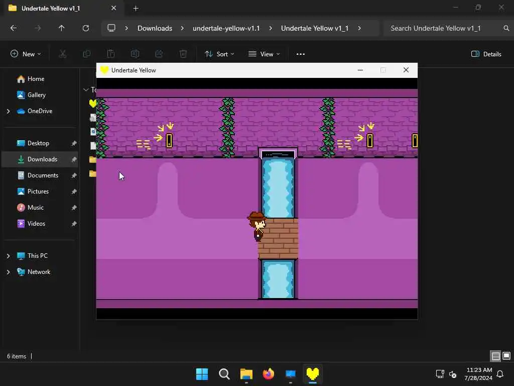Screen dimensions: 514x386
Task: Click the cowboy hat character in game
Action: (256, 227)
